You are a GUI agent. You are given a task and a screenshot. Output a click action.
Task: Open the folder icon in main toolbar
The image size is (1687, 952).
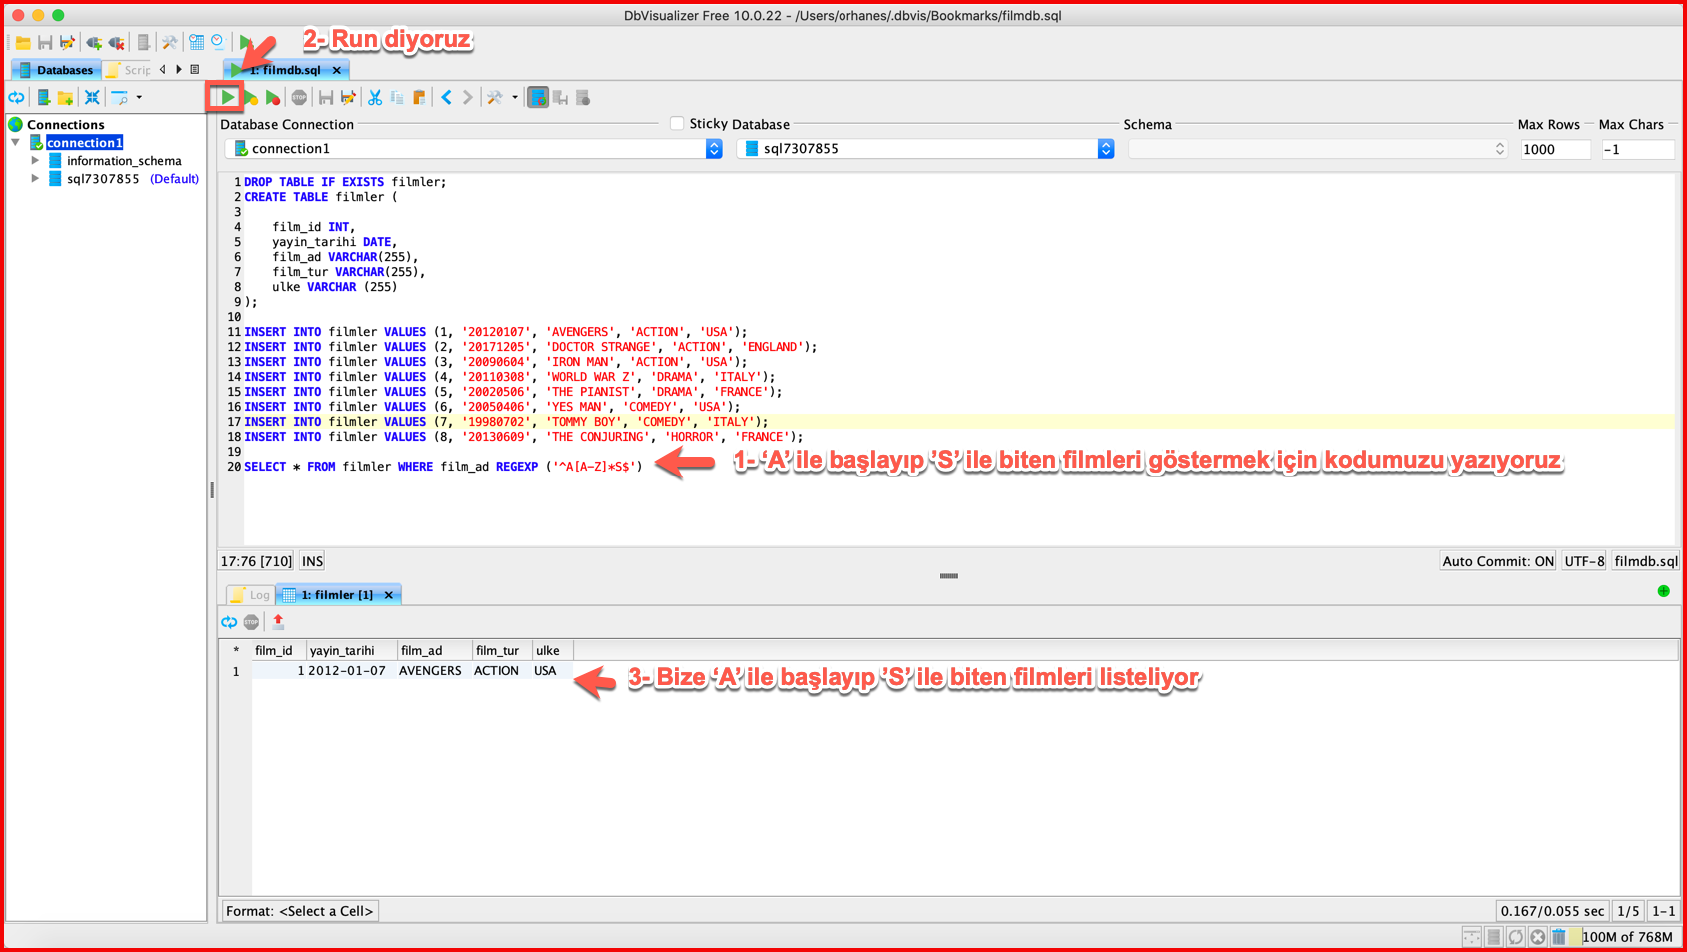click(x=22, y=43)
